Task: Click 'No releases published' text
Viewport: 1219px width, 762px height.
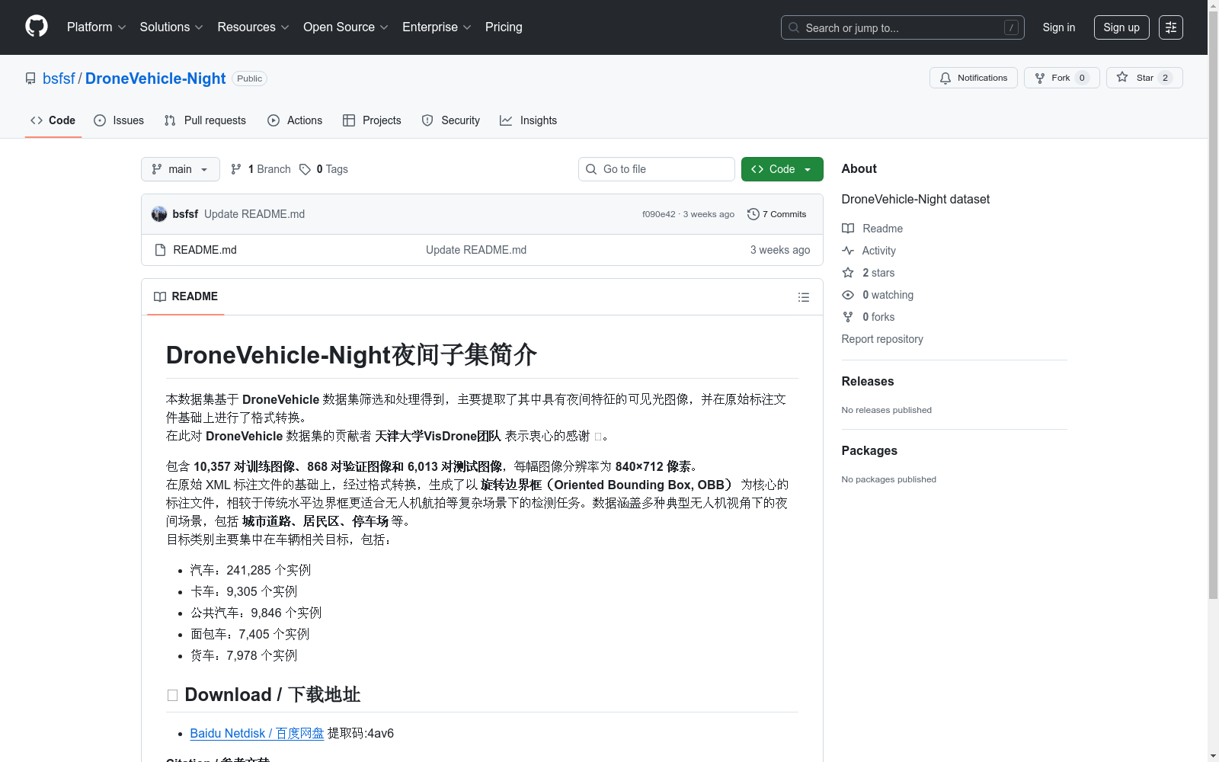Action: point(887,410)
